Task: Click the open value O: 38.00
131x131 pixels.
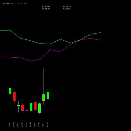Action: pos(46,9)
